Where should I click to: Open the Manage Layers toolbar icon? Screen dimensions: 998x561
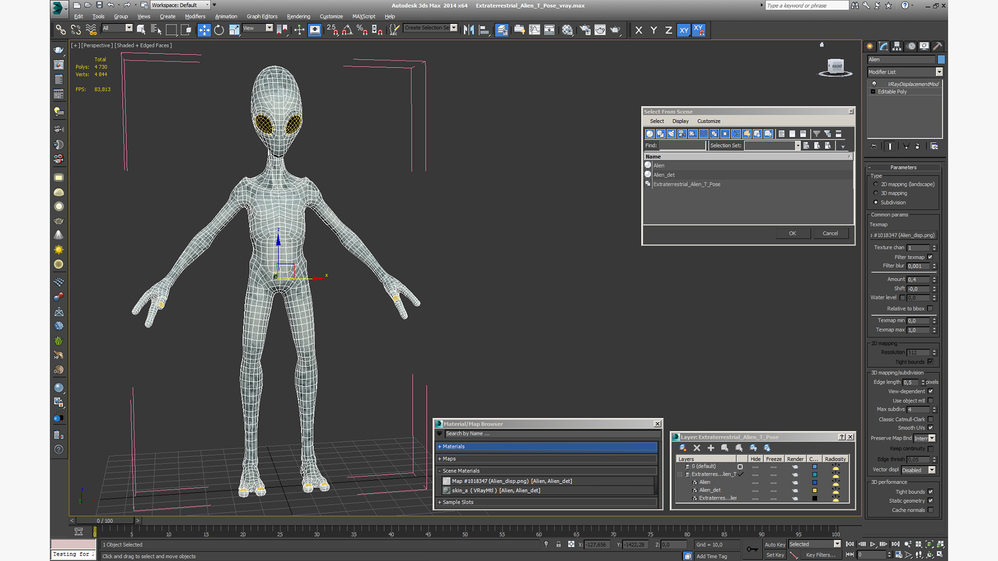(x=502, y=30)
